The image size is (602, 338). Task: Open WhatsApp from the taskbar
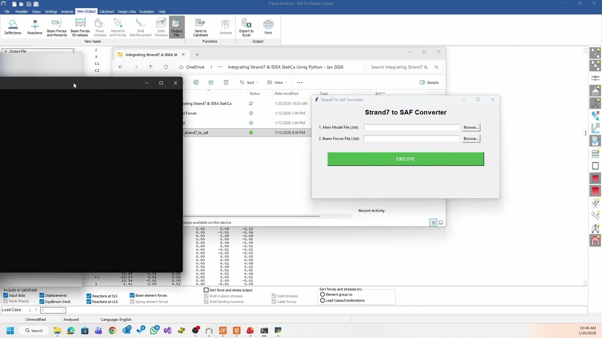[154, 331]
